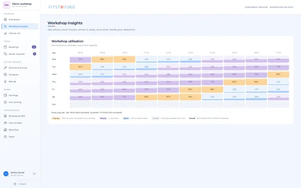Viewport: 301px width, 188px height.
Task: Click the 13:00 column header
Action: pyautogui.click(x=190, y=53)
